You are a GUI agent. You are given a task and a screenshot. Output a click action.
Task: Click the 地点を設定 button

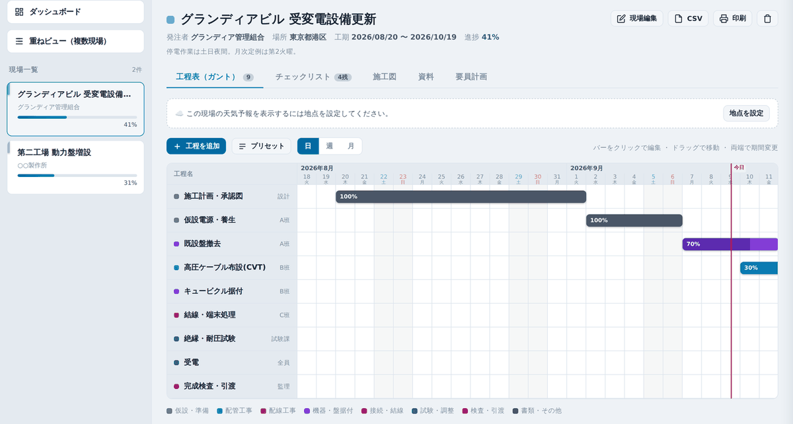(746, 114)
